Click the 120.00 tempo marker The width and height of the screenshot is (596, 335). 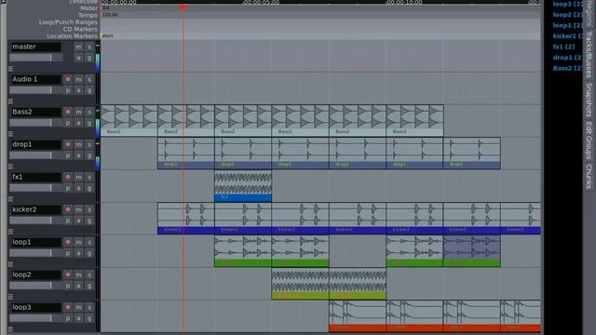coord(110,15)
